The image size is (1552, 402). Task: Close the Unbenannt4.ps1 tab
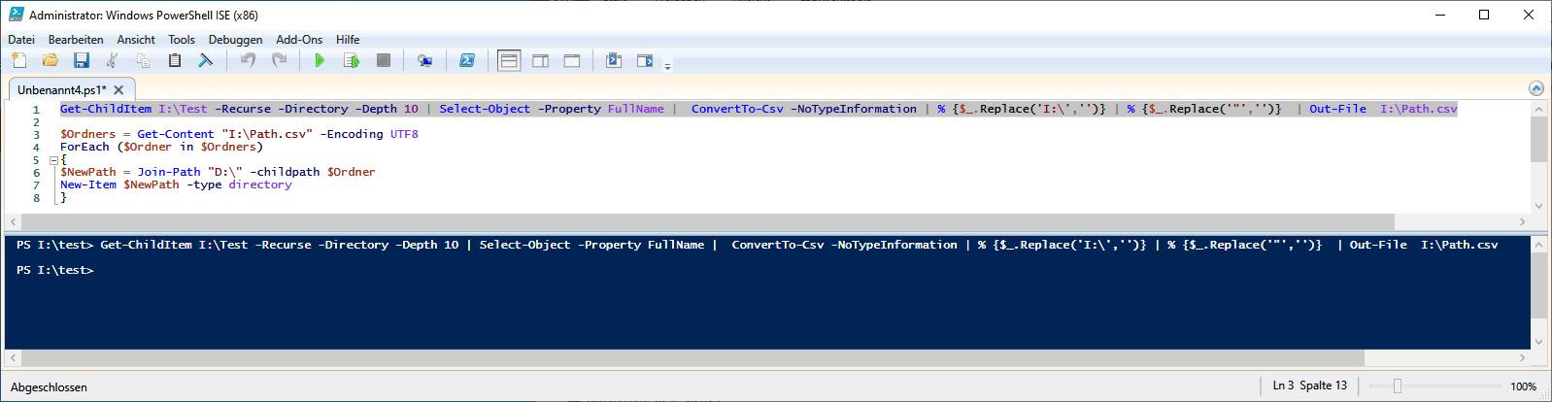[x=118, y=89]
